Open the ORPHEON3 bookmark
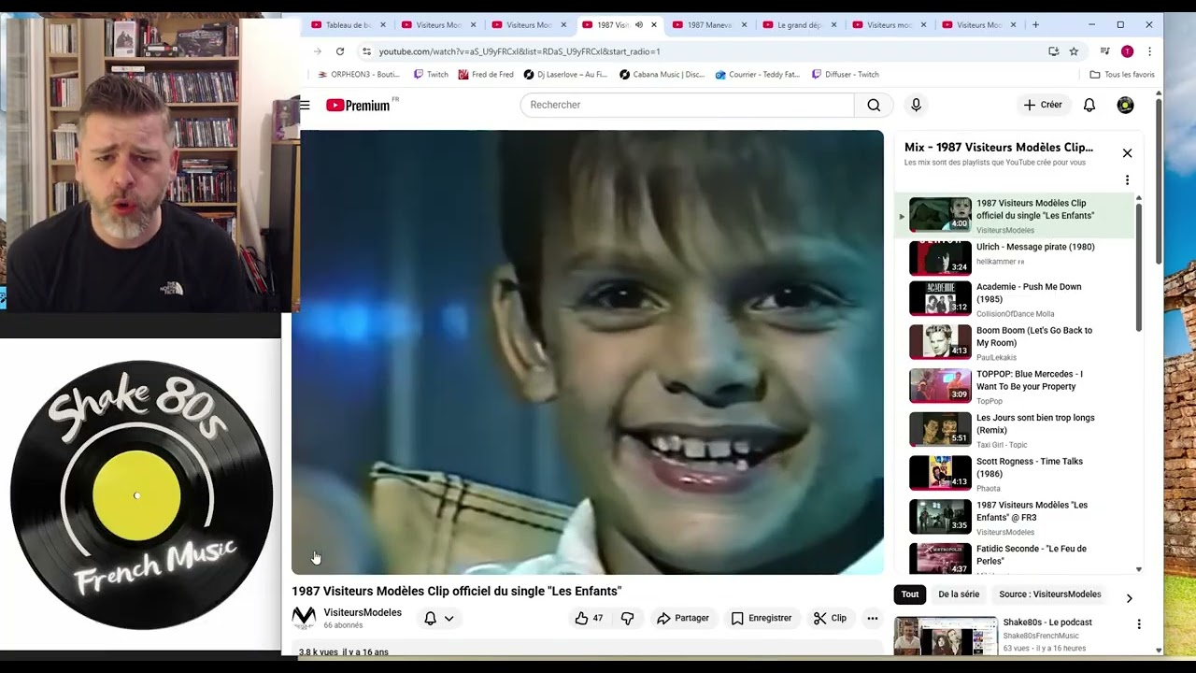 [x=359, y=75]
